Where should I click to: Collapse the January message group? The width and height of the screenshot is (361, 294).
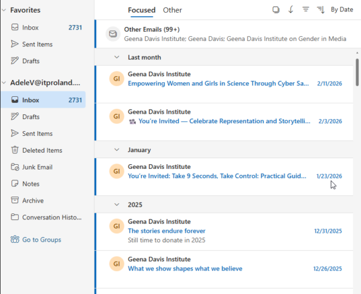[117, 150]
